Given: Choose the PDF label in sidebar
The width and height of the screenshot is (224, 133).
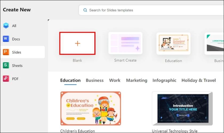Looking at the screenshot, I should pos(15,79).
